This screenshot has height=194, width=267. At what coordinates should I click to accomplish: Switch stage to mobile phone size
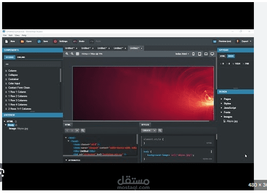(x=194, y=54)
